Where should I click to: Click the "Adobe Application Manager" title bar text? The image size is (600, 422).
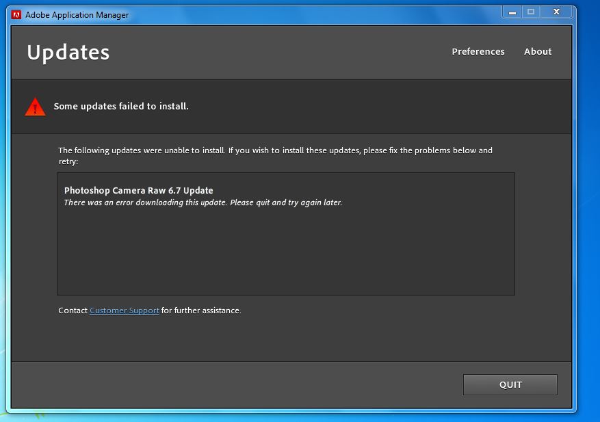coord(77,14)
